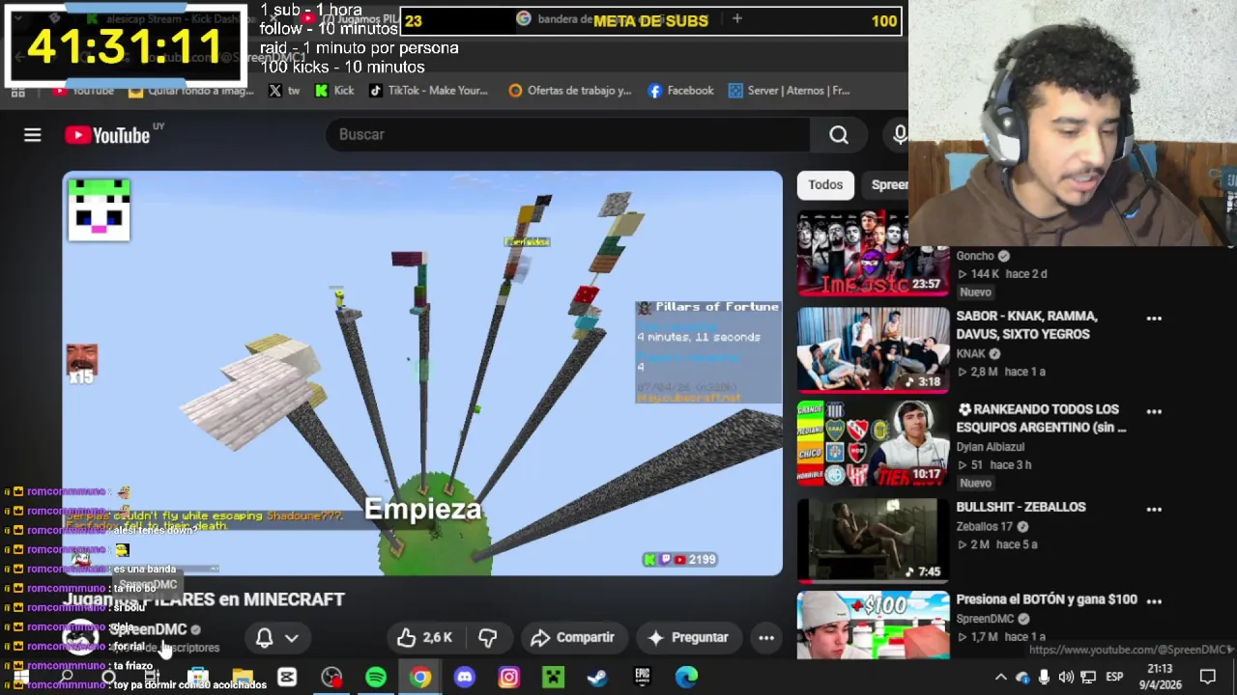The image size is (1237, 695).
Task: Switch to Chrome in the taskbar
Action: (x=420, y=677)
